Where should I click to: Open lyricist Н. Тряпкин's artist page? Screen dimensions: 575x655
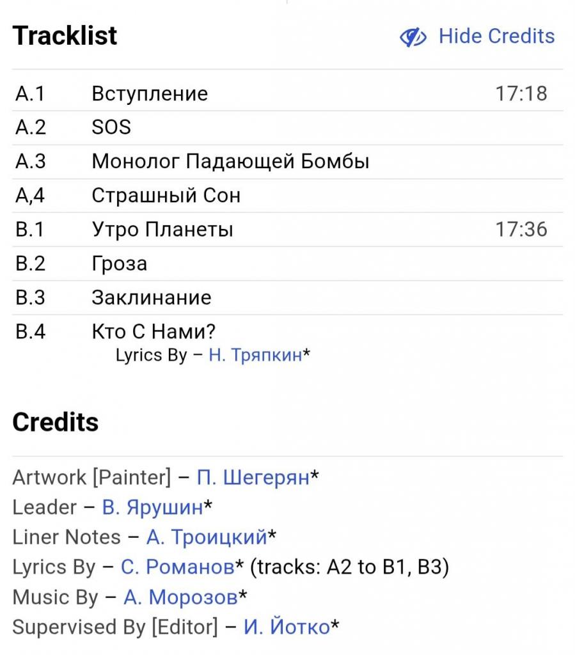255,355
